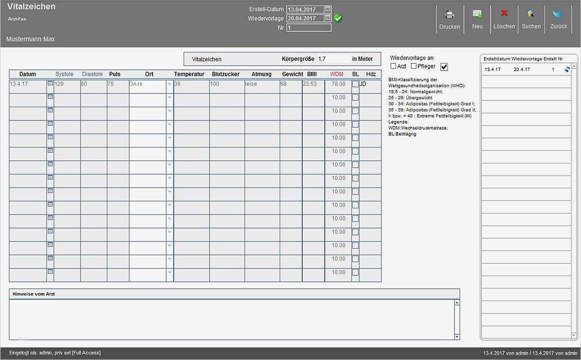
Task: Click into the Erstell-Datum field 13.04.2017
Action: 305,9
